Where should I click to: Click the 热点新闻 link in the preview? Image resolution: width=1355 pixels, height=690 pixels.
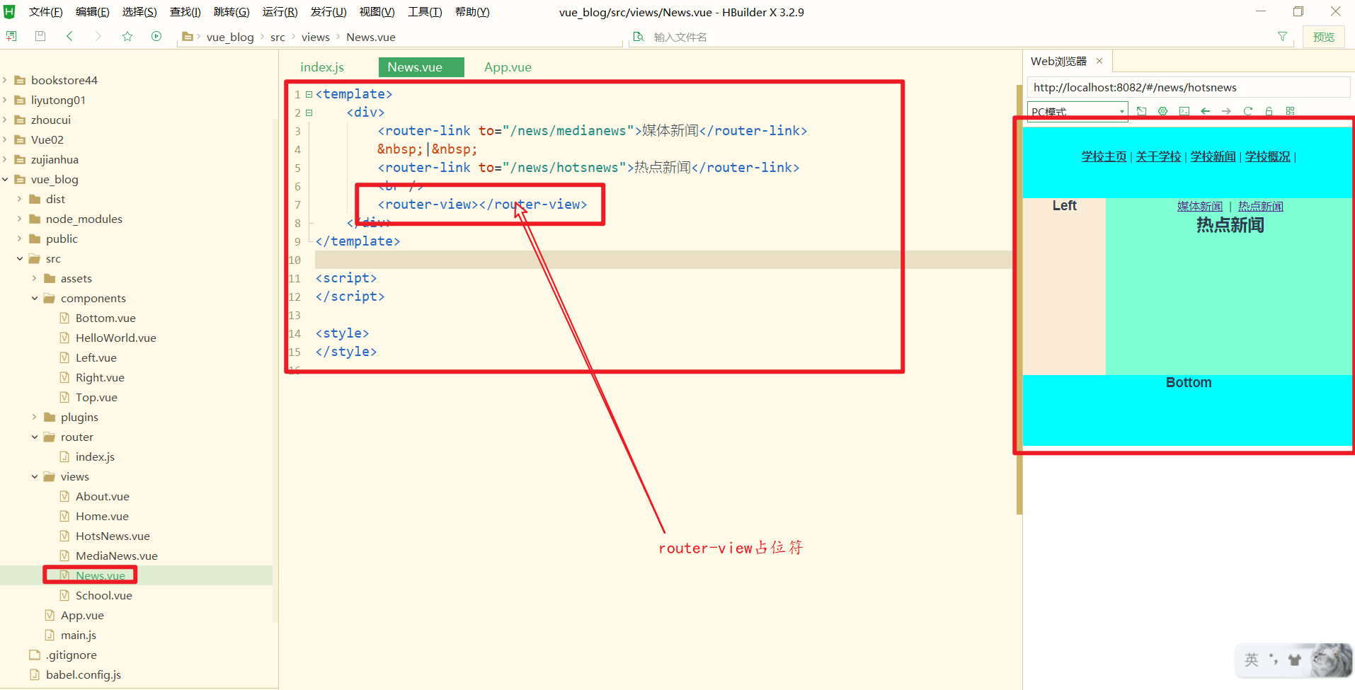point(1260,206)
